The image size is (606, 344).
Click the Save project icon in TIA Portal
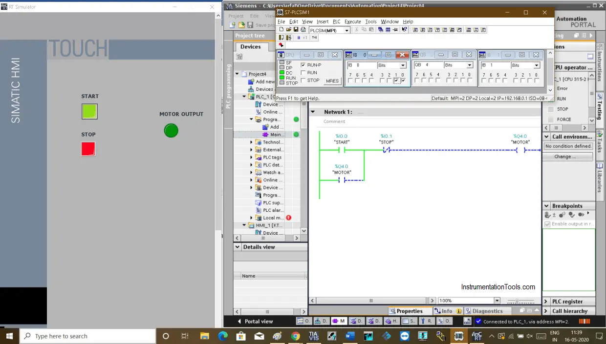click(250, 25)
